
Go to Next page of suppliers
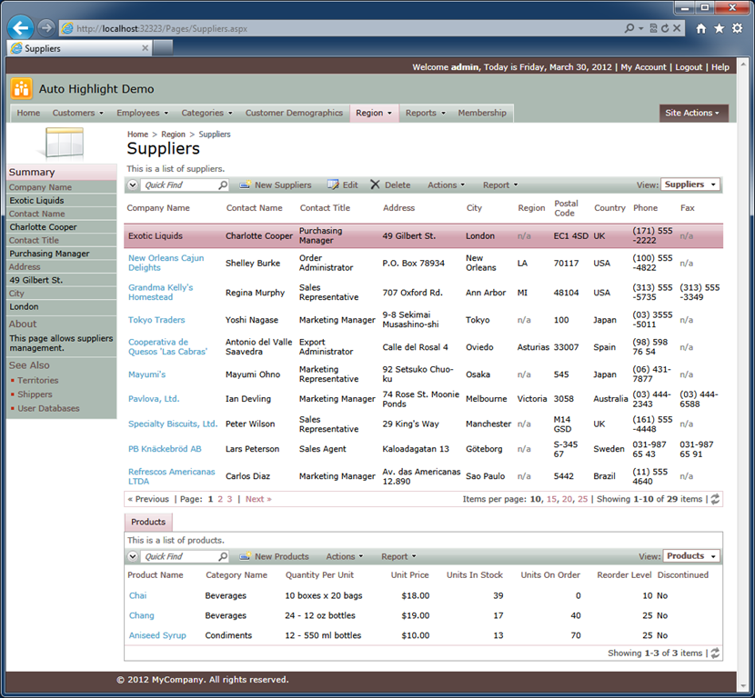[x=258, y=499]
